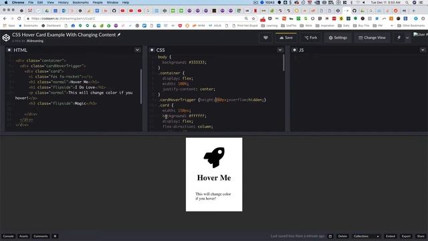
Task: Open a new browser tab
Action: [413, 11]
